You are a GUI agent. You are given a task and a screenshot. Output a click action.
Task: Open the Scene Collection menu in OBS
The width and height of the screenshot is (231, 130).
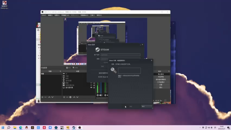coord(84,15)
